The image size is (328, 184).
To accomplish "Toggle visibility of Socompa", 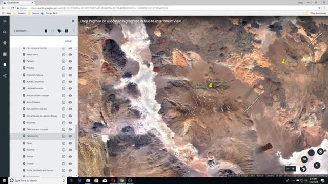I will click(x=70, y=123).
